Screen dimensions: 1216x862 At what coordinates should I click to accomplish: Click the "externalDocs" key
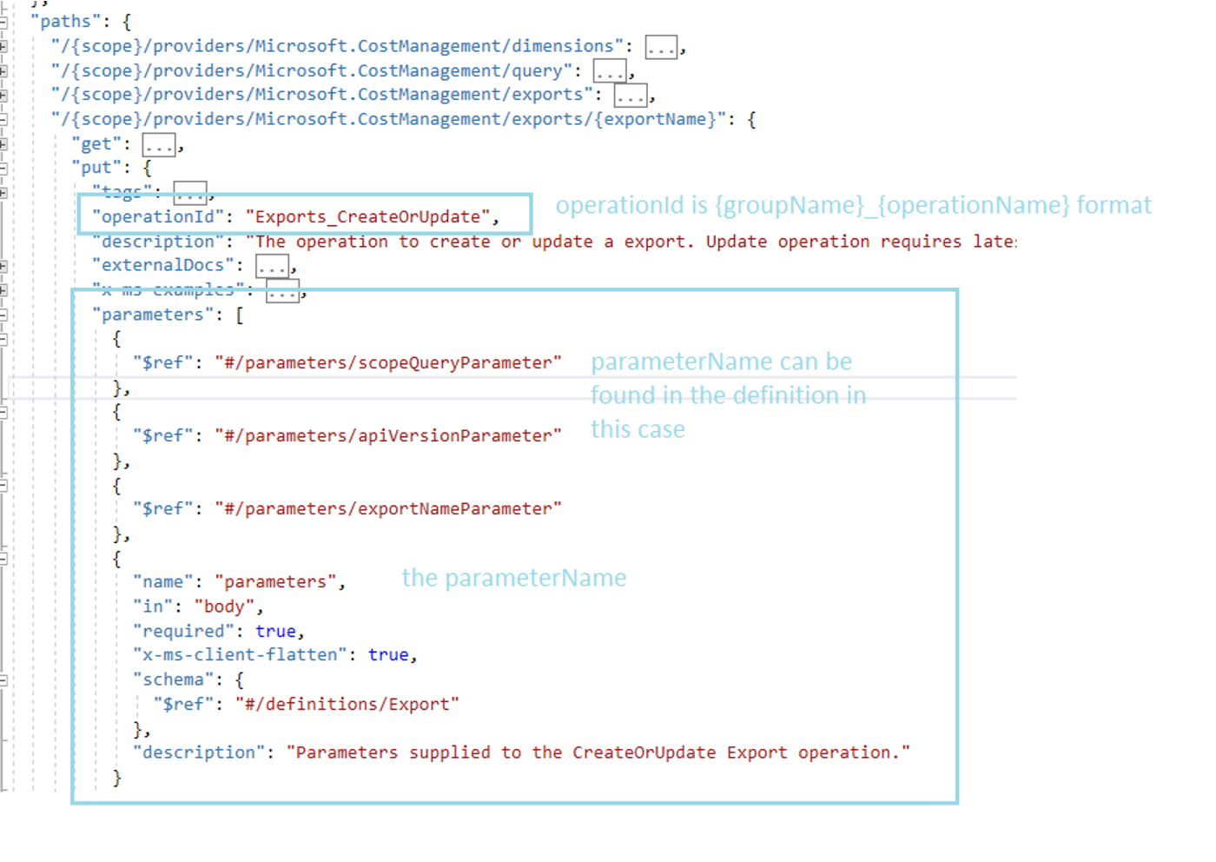click(163, 265)
